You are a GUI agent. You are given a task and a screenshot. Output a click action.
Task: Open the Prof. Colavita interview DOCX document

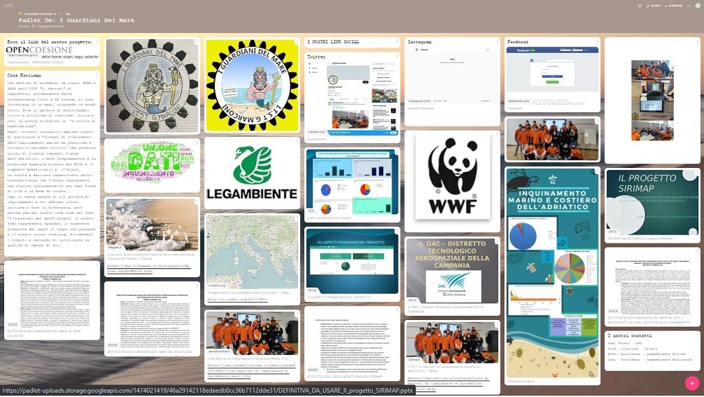pyautogui.click(x=52, y=297)
